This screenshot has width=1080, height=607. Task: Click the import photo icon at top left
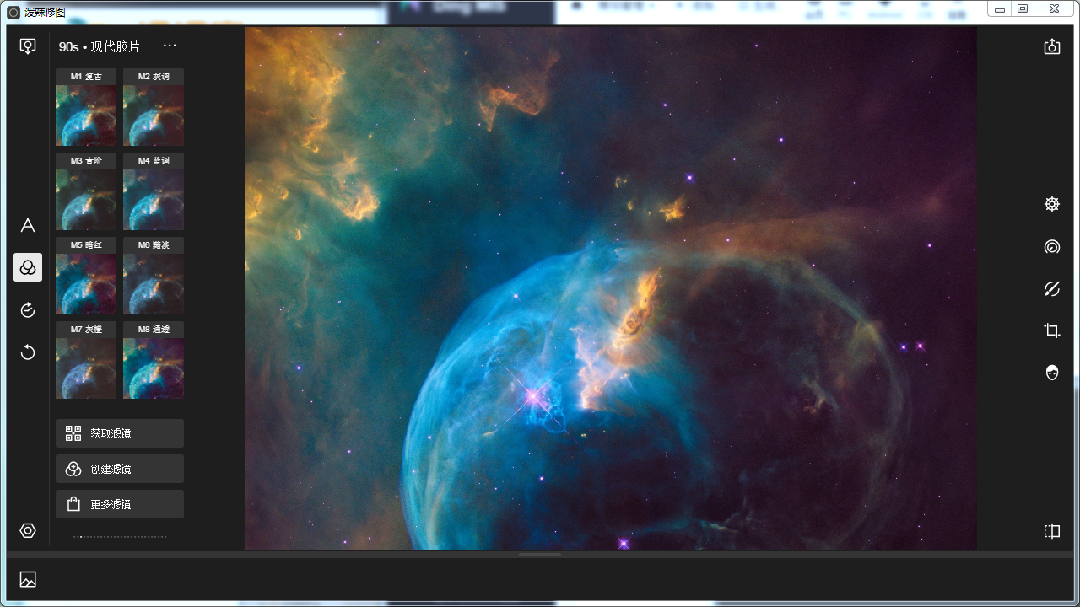click(x=28, y=46)
